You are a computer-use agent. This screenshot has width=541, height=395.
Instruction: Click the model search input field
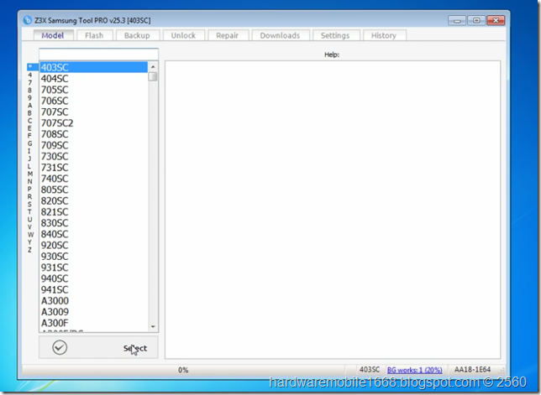click(98, 54)
